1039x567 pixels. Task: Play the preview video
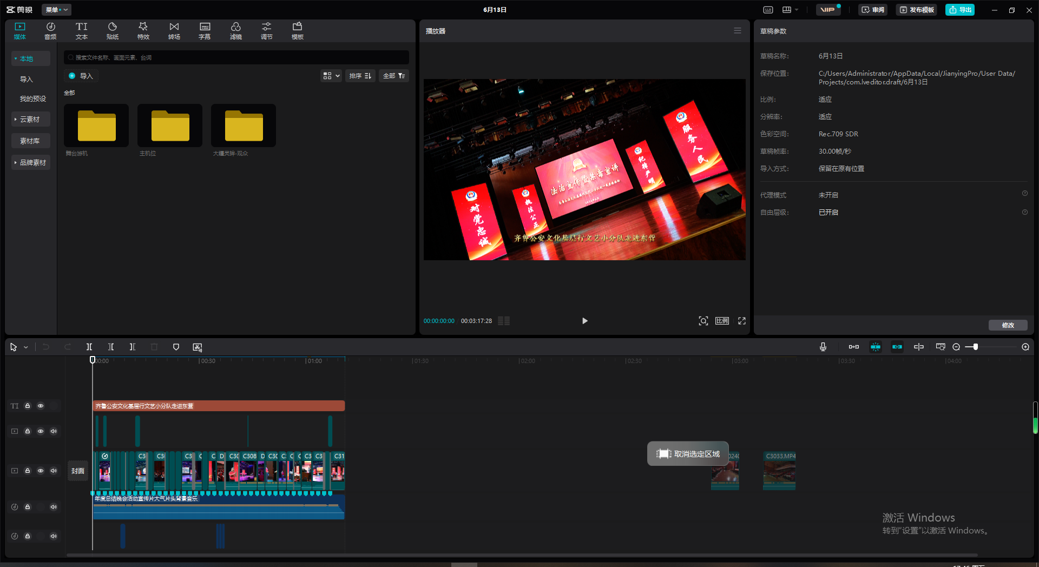584,321
